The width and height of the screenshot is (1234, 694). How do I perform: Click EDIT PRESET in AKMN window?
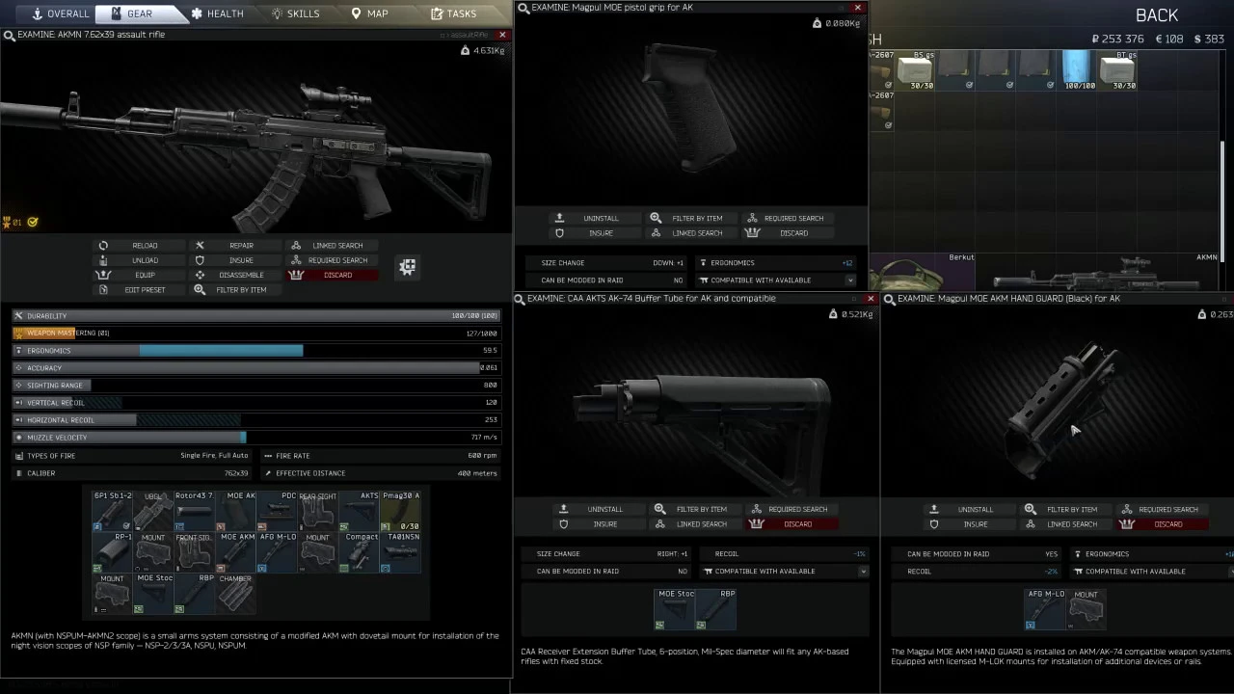(x=137, y=289)
